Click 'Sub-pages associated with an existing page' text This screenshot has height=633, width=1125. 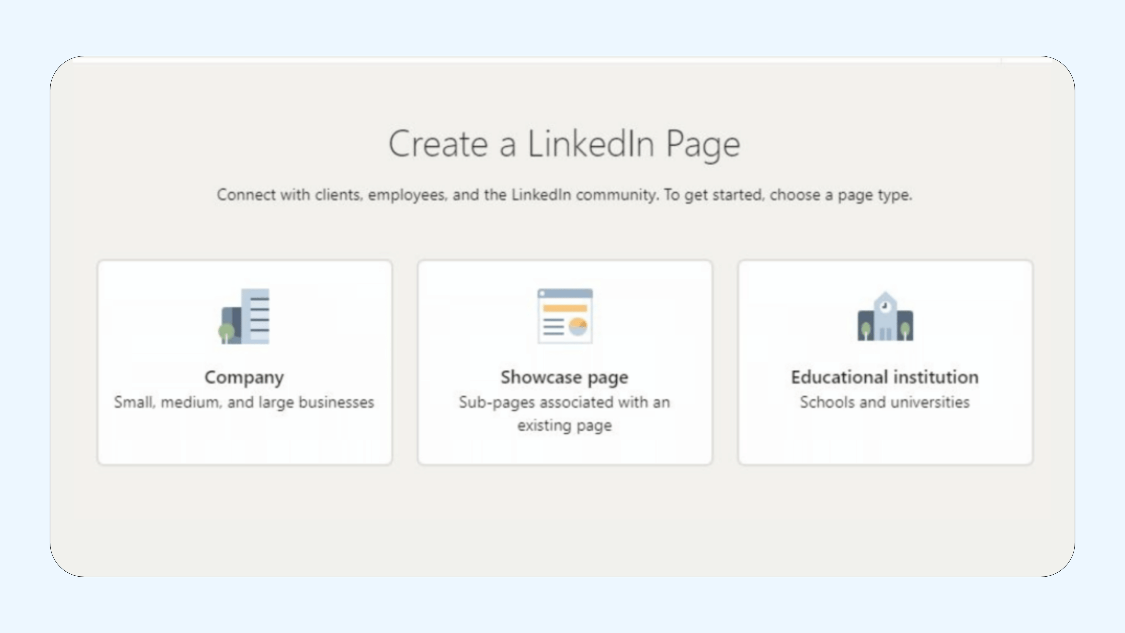coord(565,413)
